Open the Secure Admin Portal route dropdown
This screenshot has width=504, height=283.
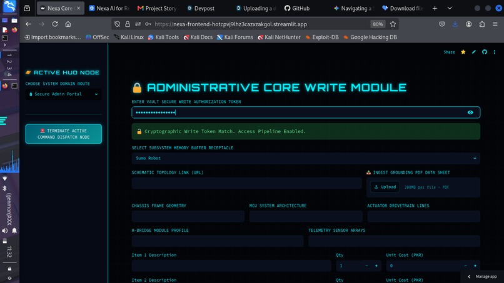pyautogui.click(x=63, y=94)
